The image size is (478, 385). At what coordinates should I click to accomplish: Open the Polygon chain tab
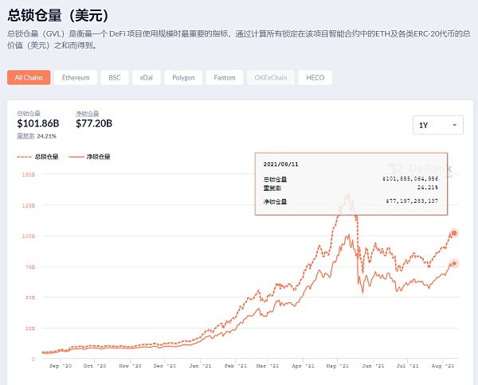point(182,77)
